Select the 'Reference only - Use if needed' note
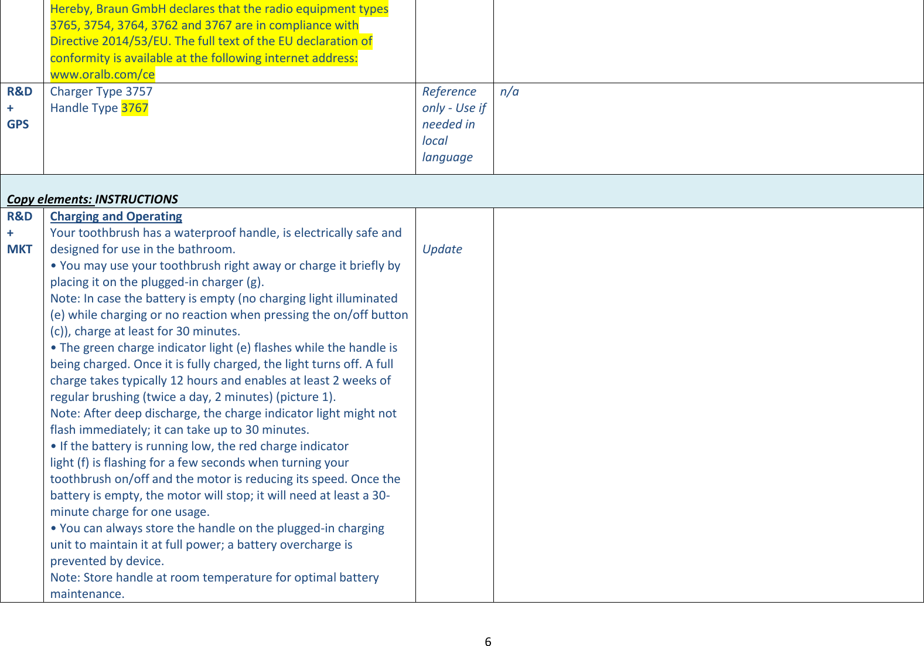The height and width of the screenshot is (646, 924). (454, 124)
